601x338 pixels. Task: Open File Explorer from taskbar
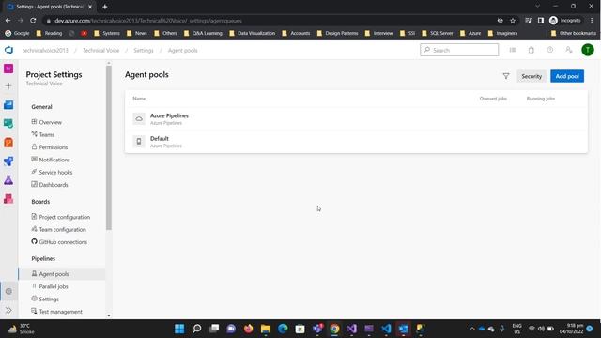(266, 329)
